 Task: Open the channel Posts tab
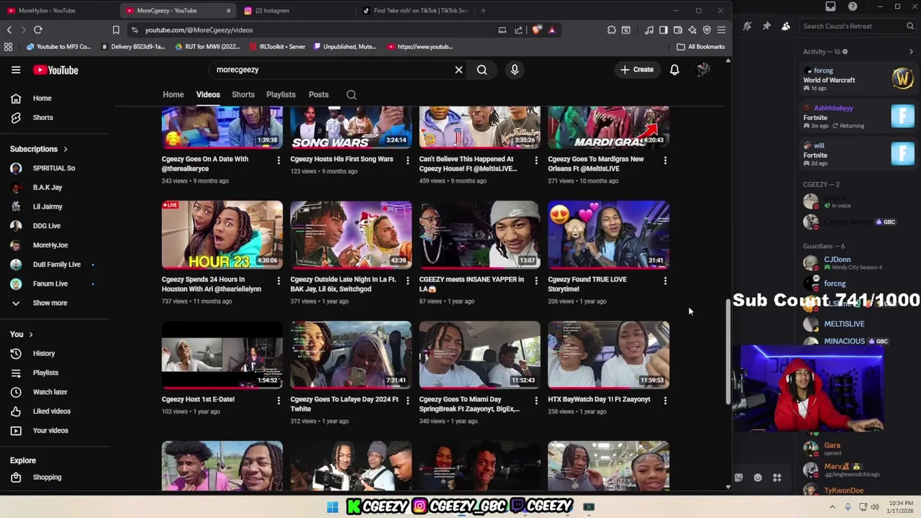[318, 95]
